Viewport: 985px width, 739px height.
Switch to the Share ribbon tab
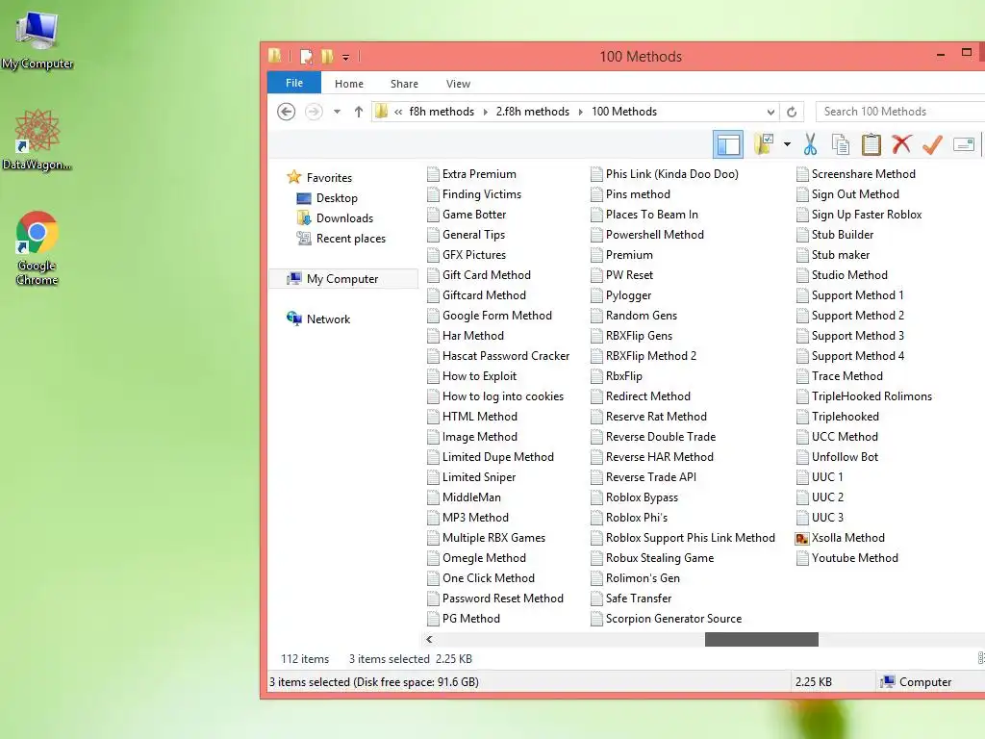[404, 84]
